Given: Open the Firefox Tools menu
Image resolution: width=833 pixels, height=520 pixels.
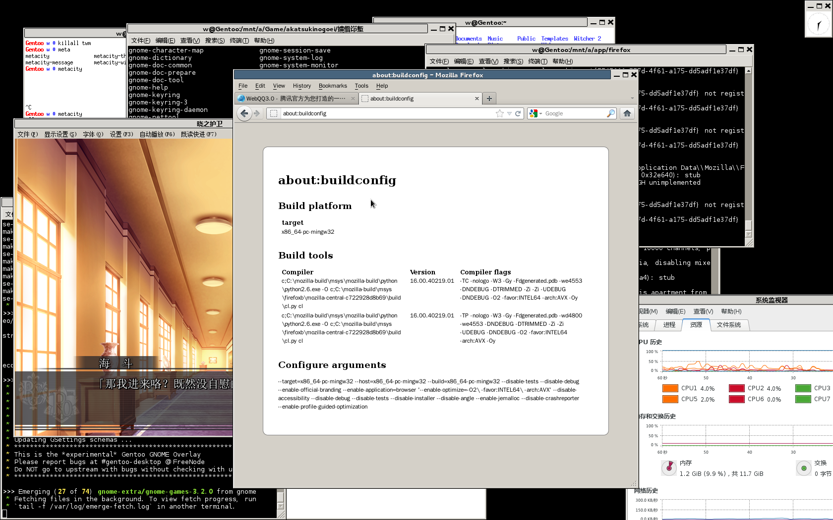Looking at the screenshot, I should pyautogui.click(x=361, y=86).
